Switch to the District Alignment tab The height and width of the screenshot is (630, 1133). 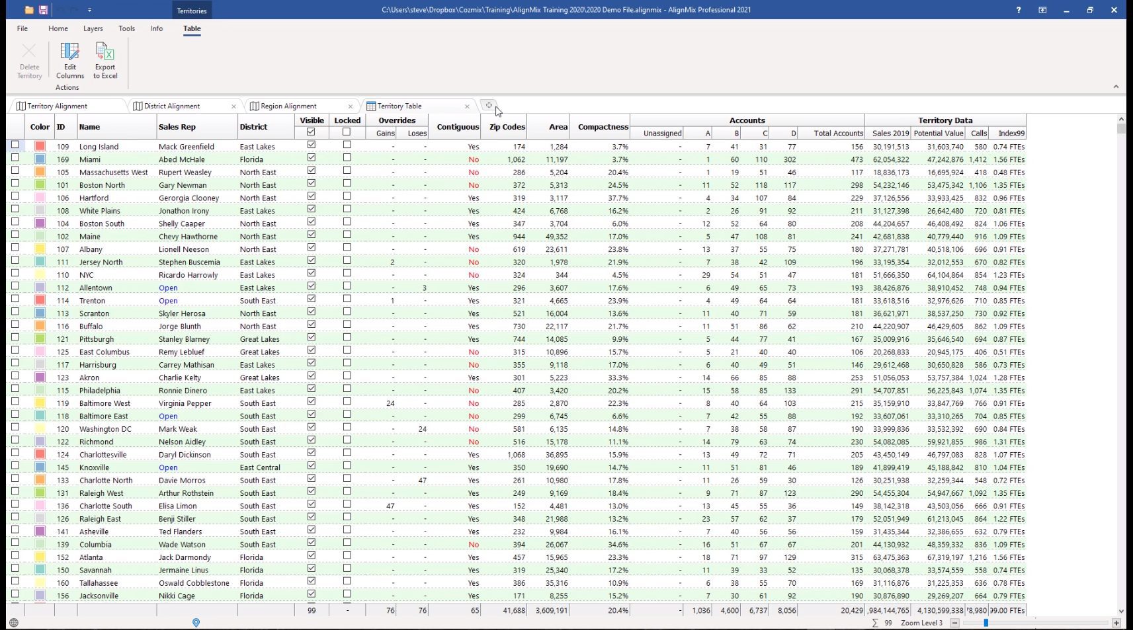pos(172,106)
